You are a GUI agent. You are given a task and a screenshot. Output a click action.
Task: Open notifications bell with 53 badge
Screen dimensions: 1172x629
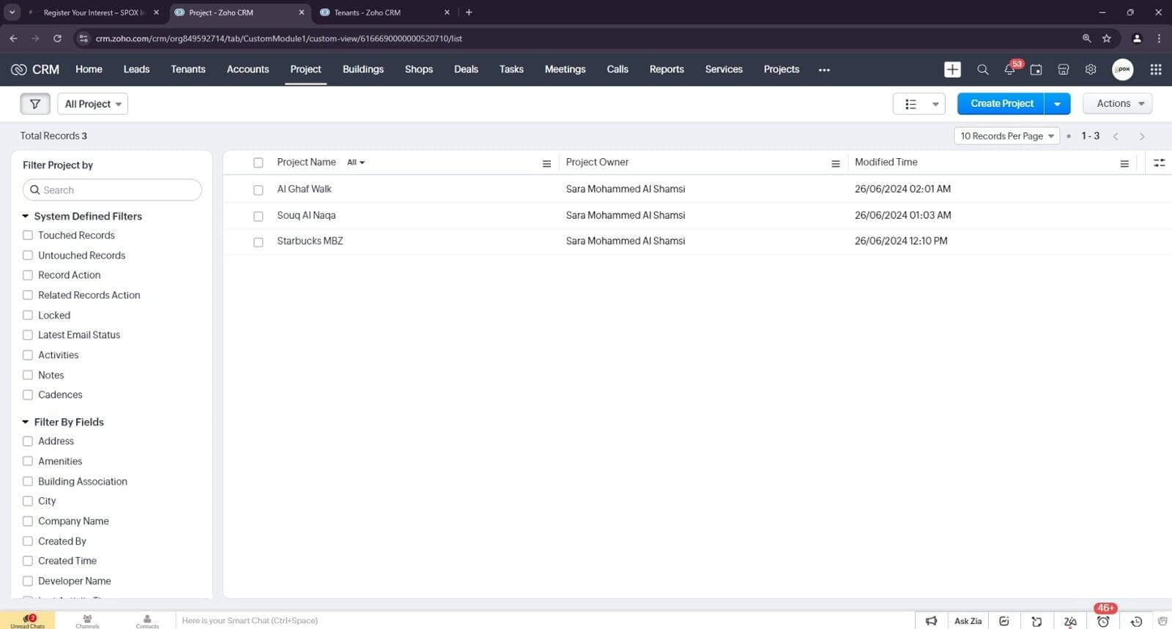point(1010,69)
